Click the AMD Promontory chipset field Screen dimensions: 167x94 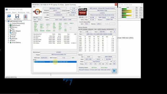[x=59, y=55]
